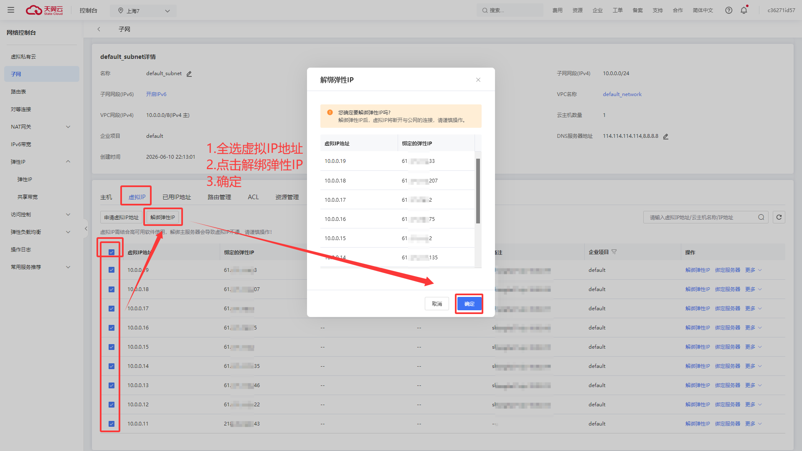Viewport: 802px width, 451px height.
Task: Edit the DNS server address pencil icon
Action: click(666, 137)
